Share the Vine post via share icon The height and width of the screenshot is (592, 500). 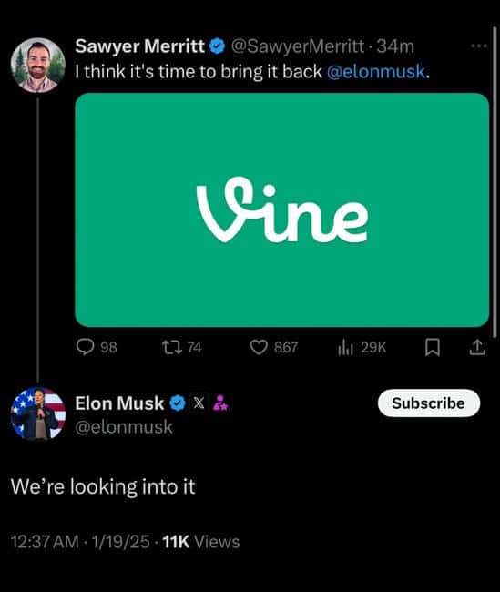tap(477, 347)
